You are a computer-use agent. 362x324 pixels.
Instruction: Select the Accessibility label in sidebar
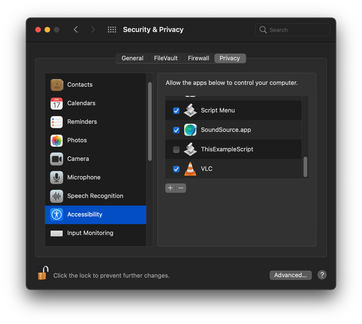tap(85, 215)
